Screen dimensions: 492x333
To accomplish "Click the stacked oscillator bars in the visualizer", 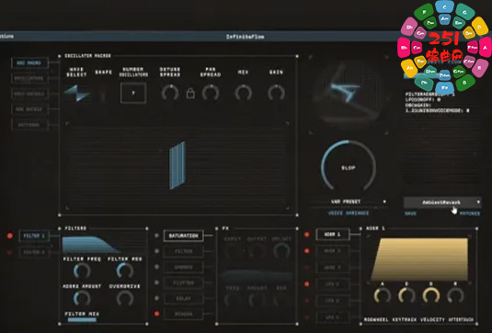I will [x=177, y=165].
